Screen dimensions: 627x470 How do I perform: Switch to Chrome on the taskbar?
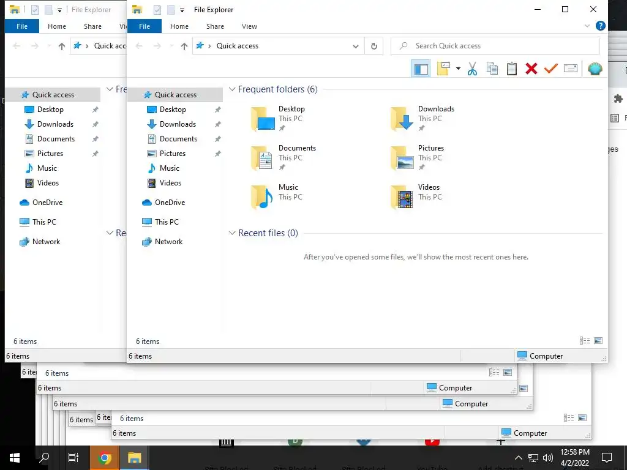[x=105, y=458]
